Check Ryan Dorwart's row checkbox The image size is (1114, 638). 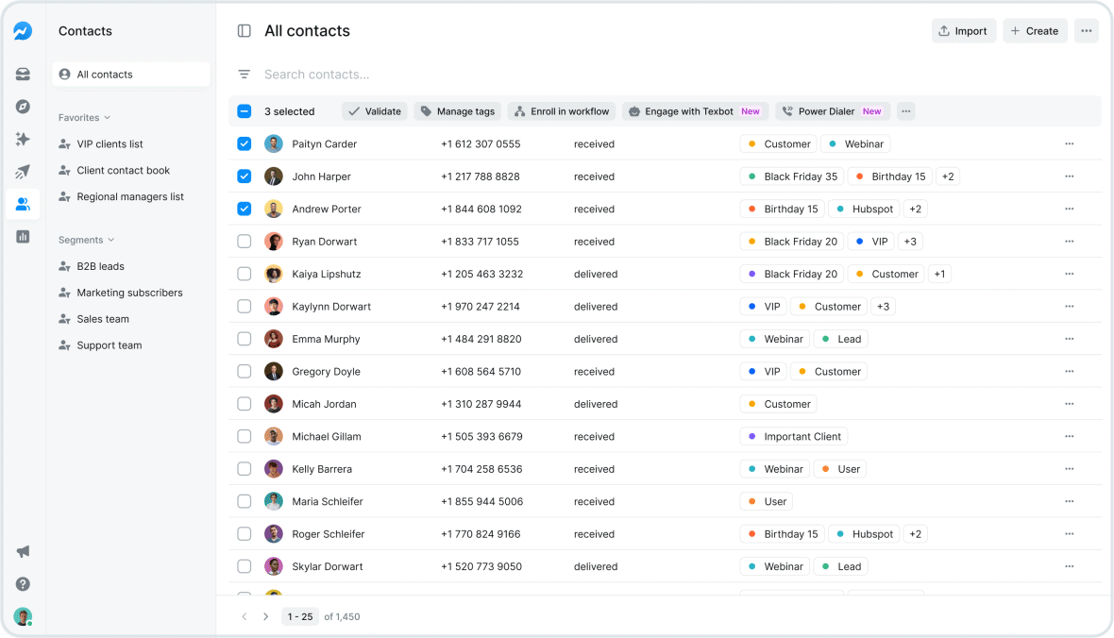pos(245,241)
